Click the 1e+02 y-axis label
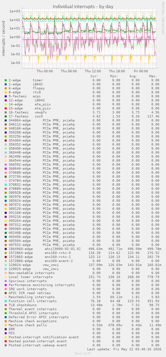The height and width of the screenshot is (357, 166). click(15, 20)
